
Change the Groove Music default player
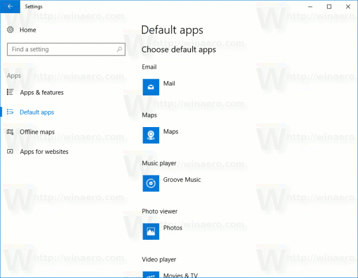(x=181, y=180)
